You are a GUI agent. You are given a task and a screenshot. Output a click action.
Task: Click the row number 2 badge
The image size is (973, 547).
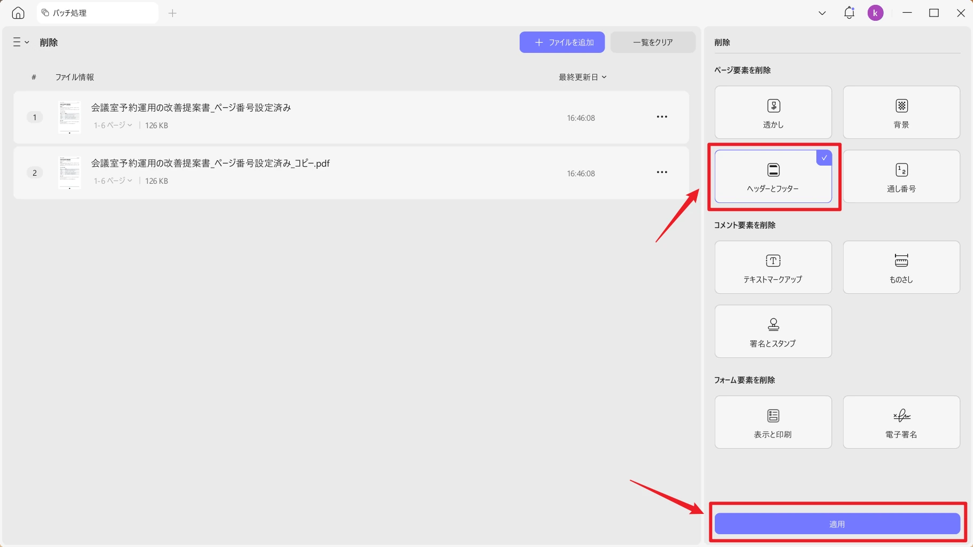click(35, 173)
